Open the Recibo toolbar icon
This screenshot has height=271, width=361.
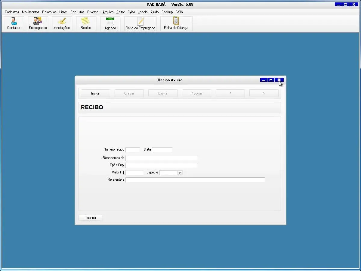pos(86,23)
